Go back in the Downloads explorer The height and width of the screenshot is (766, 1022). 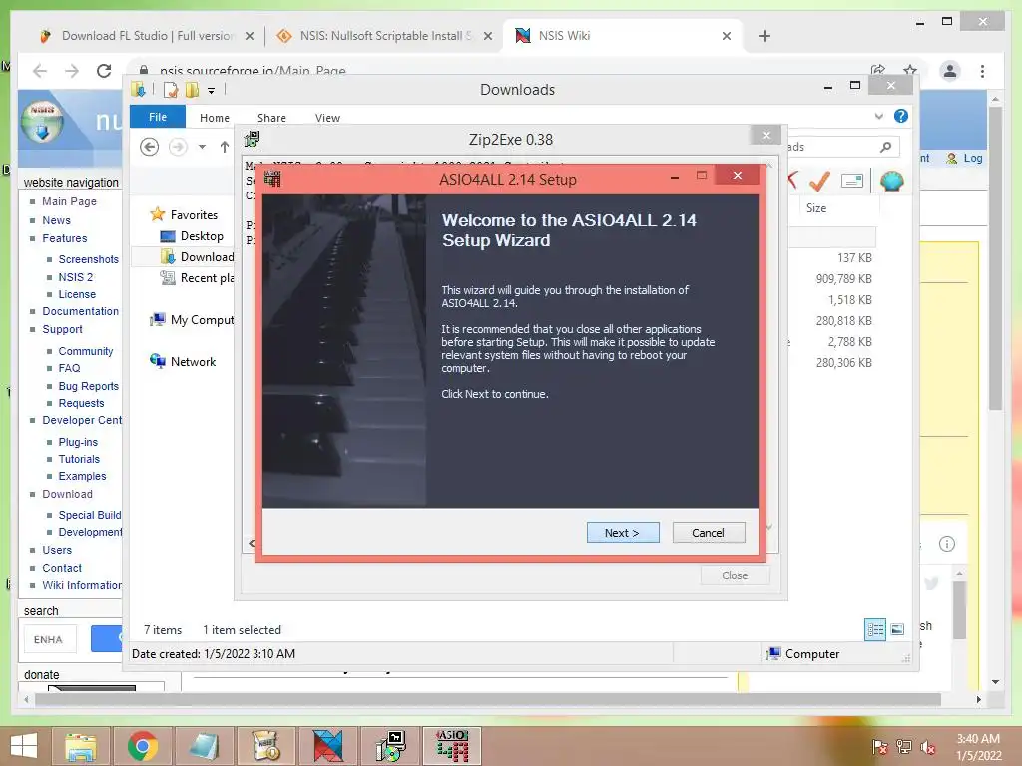[x=150, y=147]
